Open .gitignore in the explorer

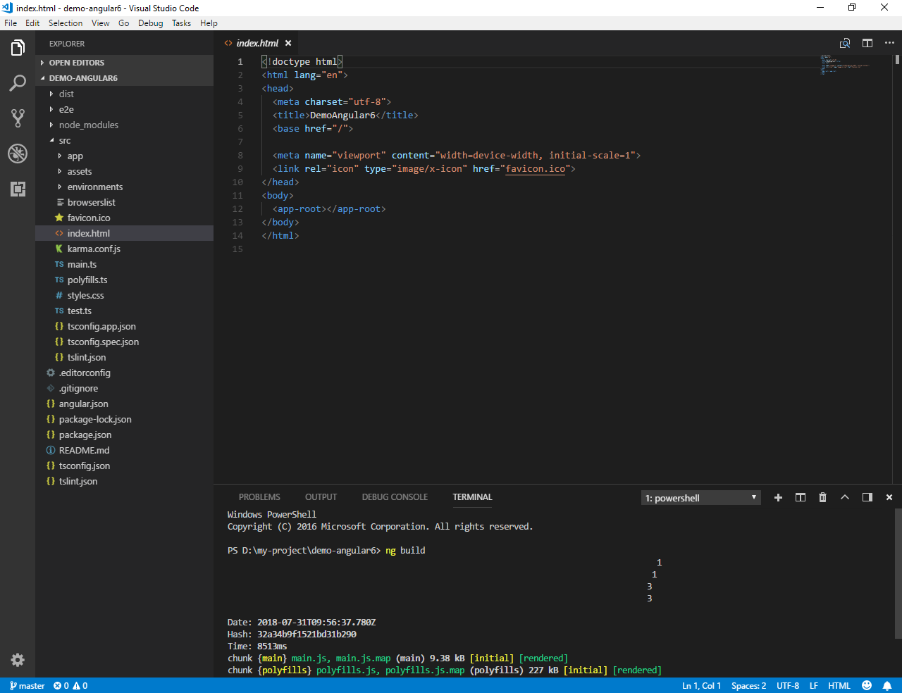tap(124, 388)
